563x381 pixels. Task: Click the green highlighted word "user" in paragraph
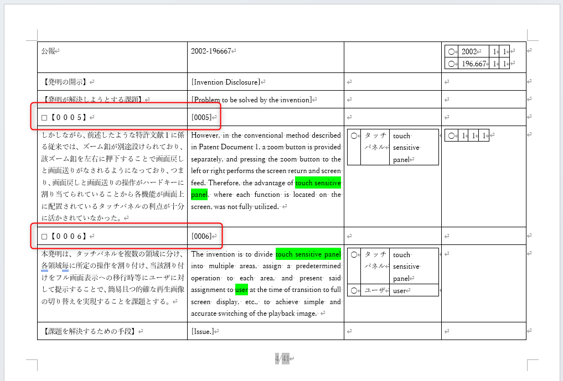[241, 290]
